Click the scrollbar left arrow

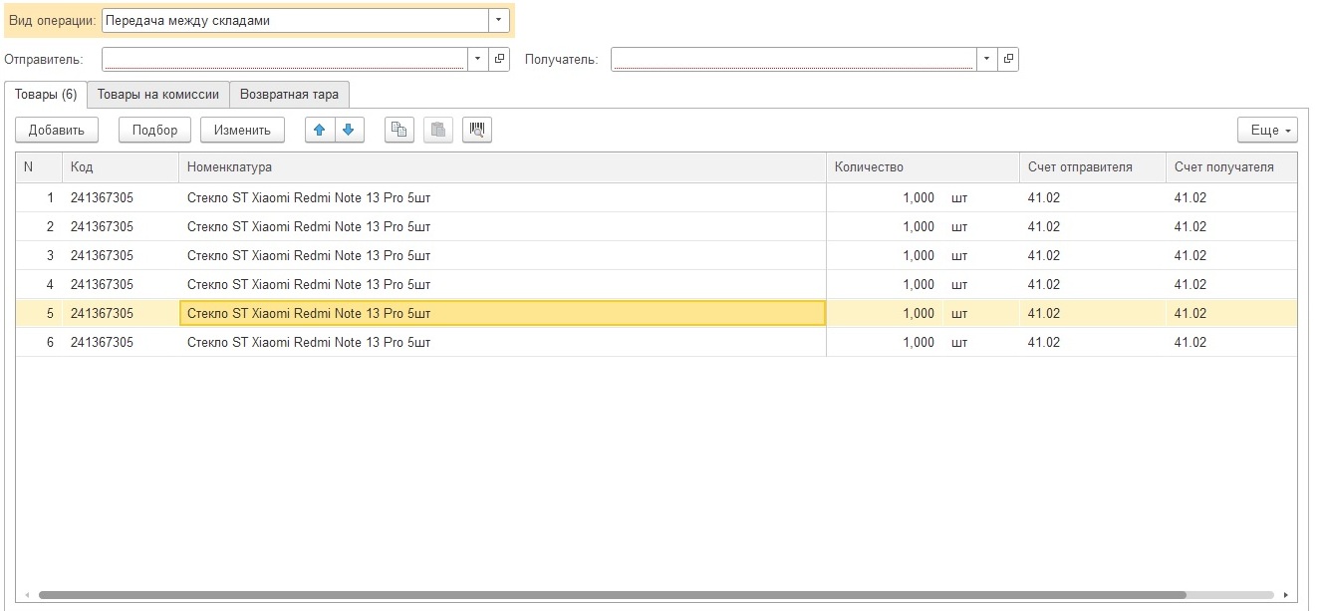(x=25, y=594)
